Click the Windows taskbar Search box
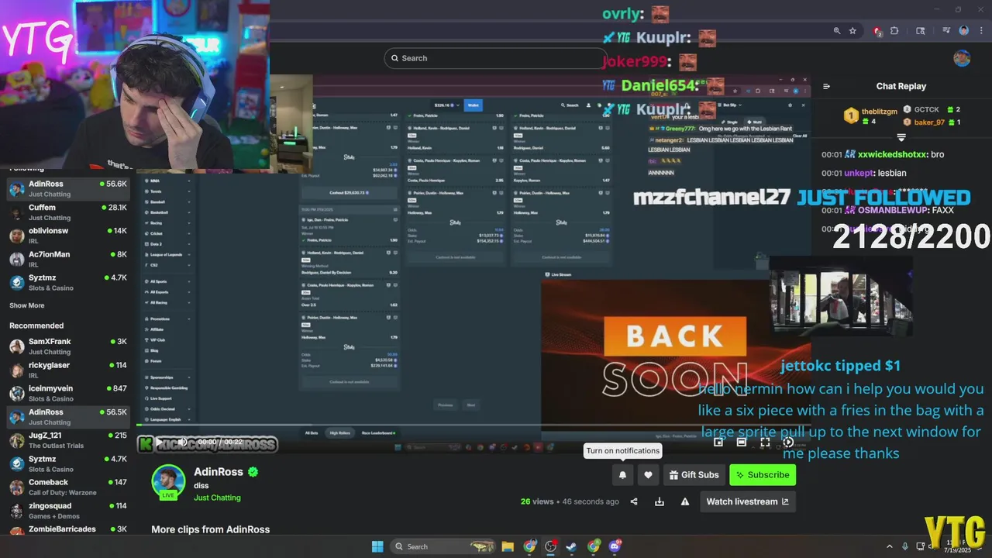The height and width of the screenshot is (558, 992). pos(443,546)
